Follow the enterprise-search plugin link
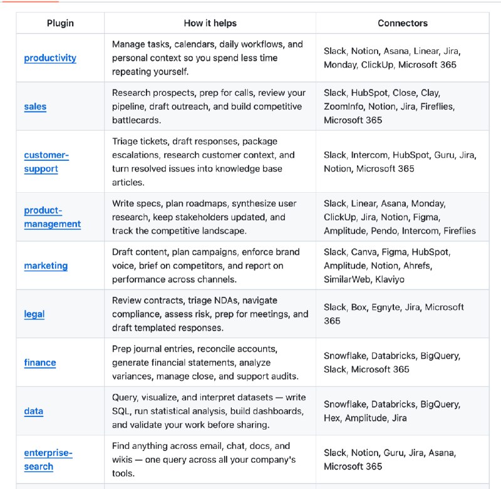The image size is (501, 489). (x=48, y=459)
